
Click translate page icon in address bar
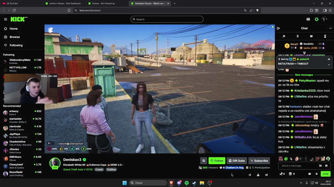tap(245, 10)
